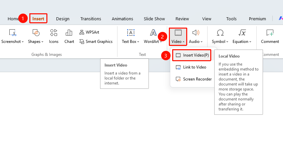Click the Equation icon
The height and width of the screenshot is (152, 283).
click(242, 33)
